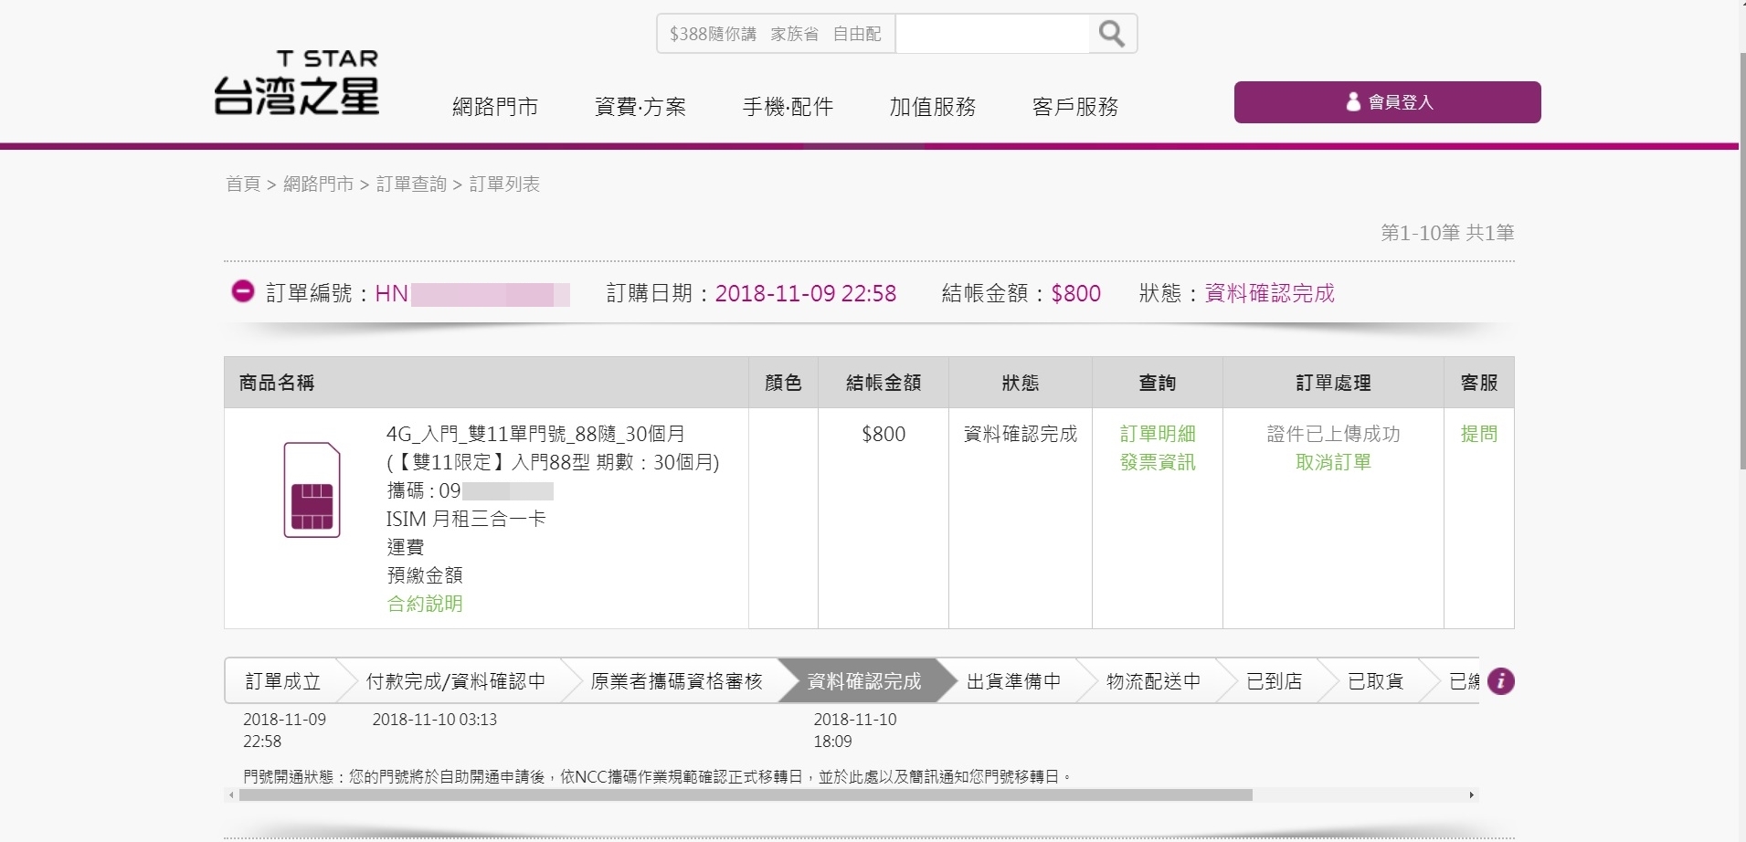Open the 客戶服務 menu

click(1075, 107)
